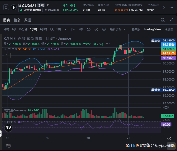Click the 布伦特原油 description text
177x151 pixels.
point(52,10)
